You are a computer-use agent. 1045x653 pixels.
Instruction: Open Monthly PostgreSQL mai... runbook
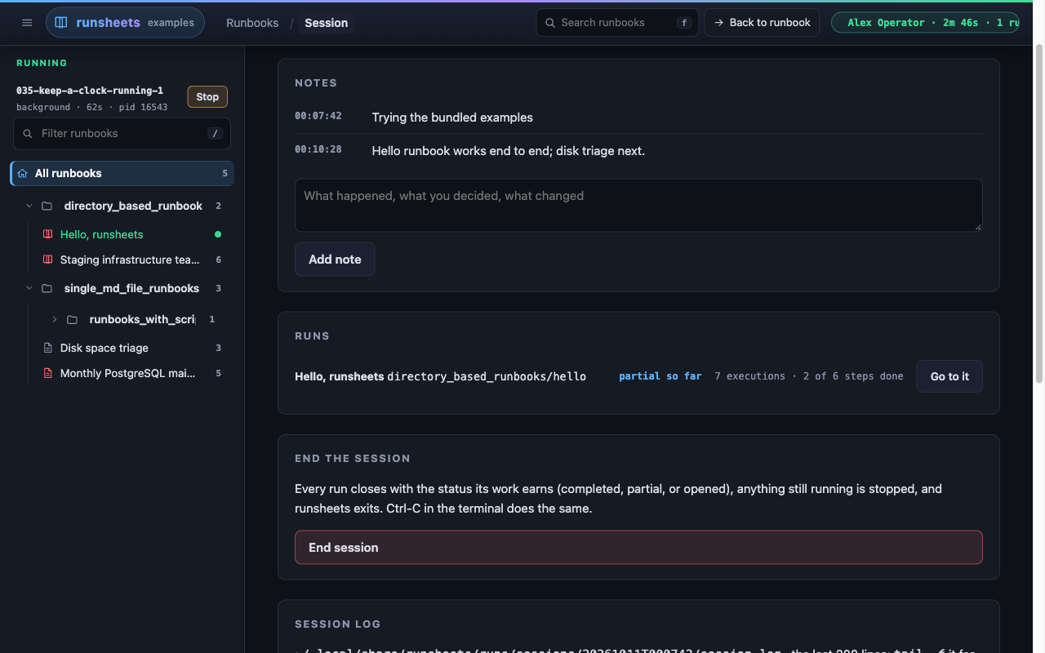pyautogui.click(x=128, y=373)
